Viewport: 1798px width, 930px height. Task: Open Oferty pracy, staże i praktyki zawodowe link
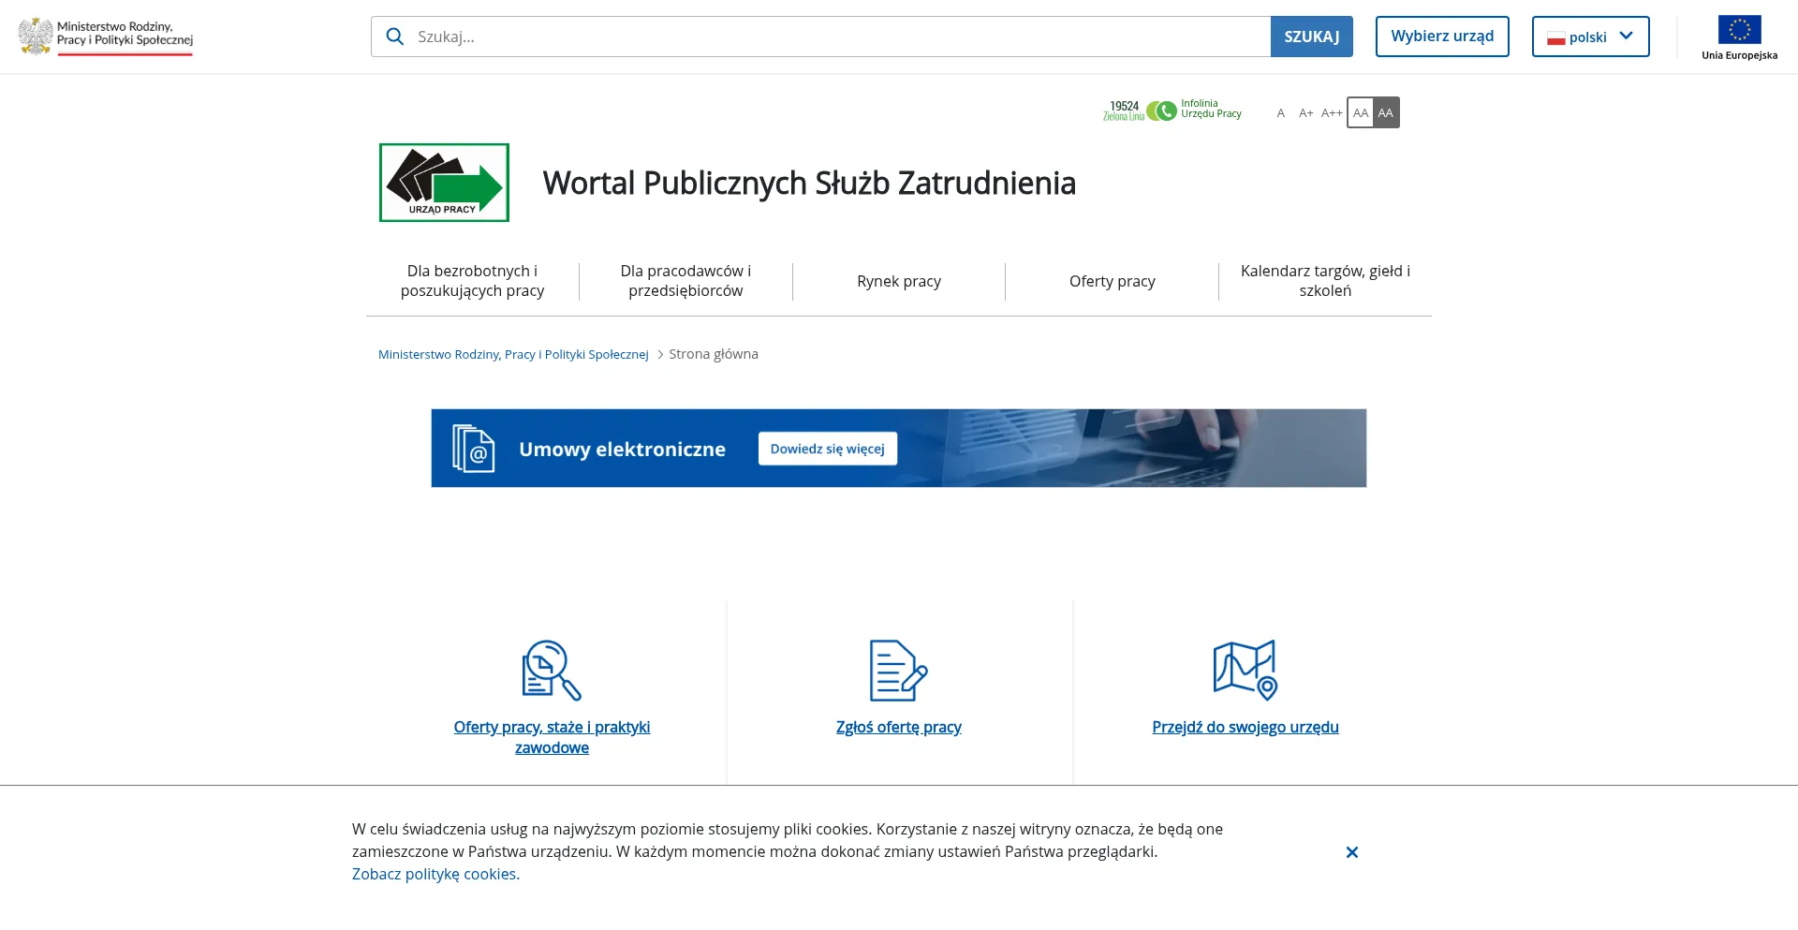pyautogui.click(x=552, y=737)
